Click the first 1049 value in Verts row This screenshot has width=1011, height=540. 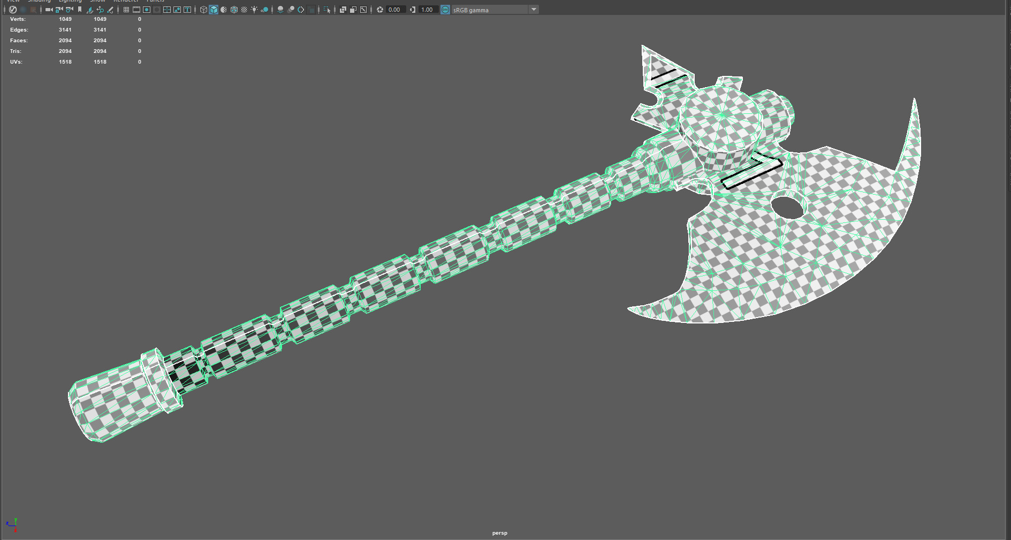[x=65, y=19]
